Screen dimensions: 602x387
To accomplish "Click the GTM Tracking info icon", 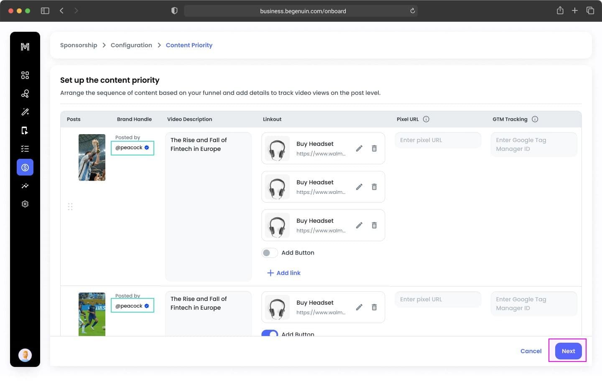I will (535, 119).
